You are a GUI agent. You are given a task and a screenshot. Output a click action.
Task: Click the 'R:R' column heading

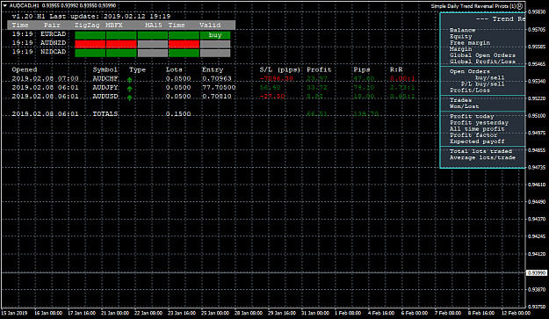tap(396, 69)
